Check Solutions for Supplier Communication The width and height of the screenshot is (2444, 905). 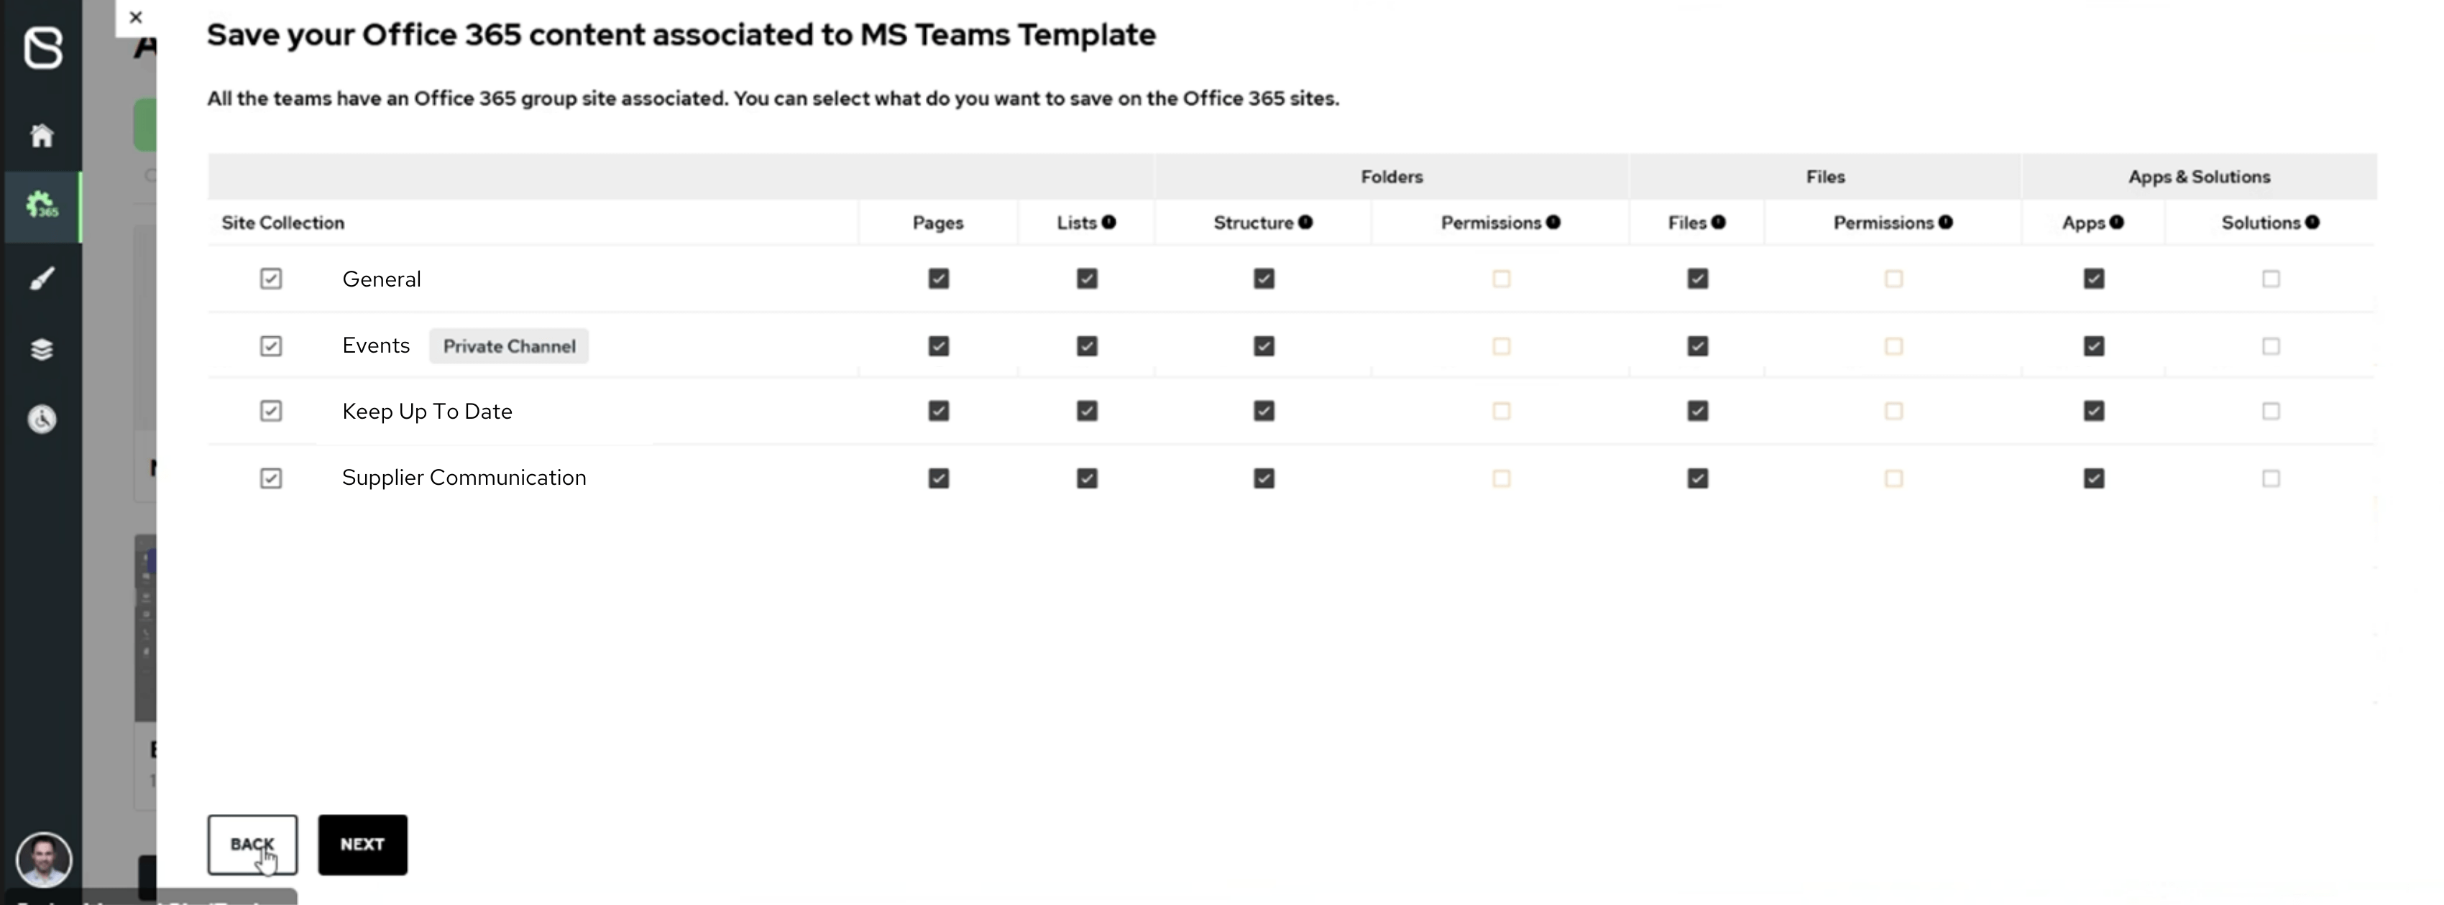(x=2271, y=478)
